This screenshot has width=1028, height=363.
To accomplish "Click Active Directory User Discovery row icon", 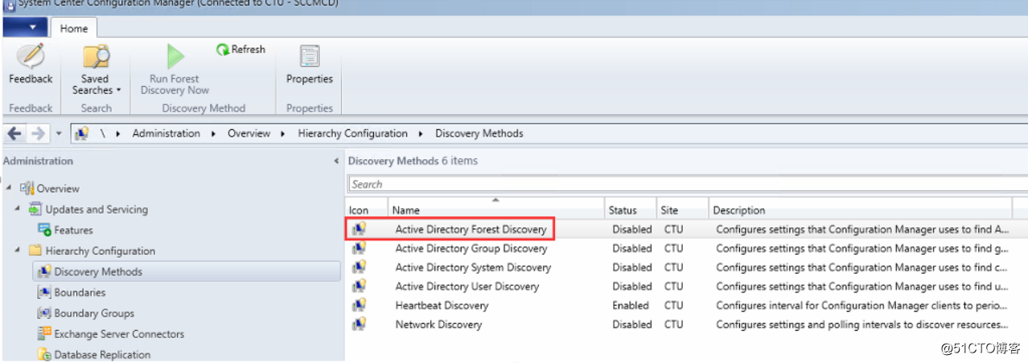I will pos(359,286).
